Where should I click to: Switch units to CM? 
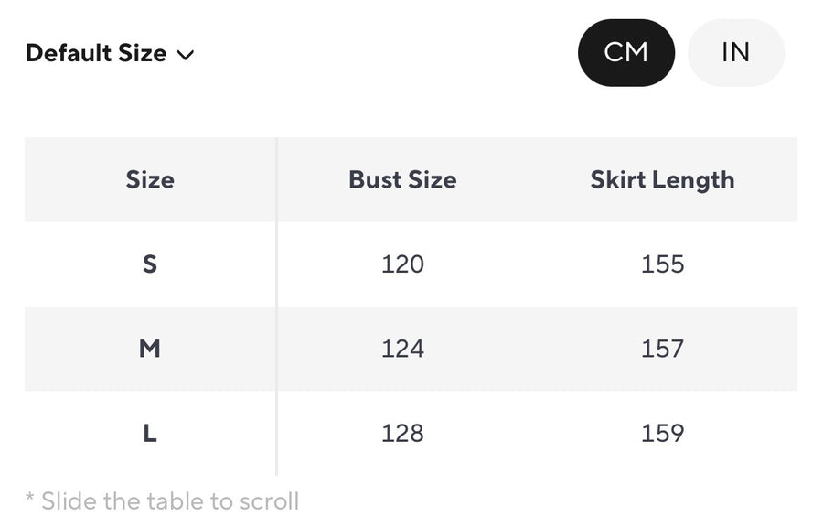(626, 53)
